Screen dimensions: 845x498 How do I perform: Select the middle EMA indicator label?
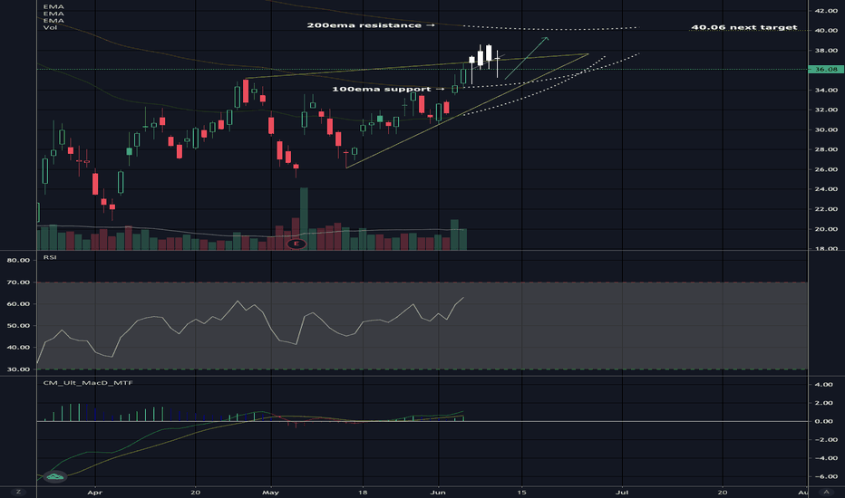pos(53,14)
